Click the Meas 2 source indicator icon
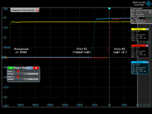 click(x=18, y=77)
